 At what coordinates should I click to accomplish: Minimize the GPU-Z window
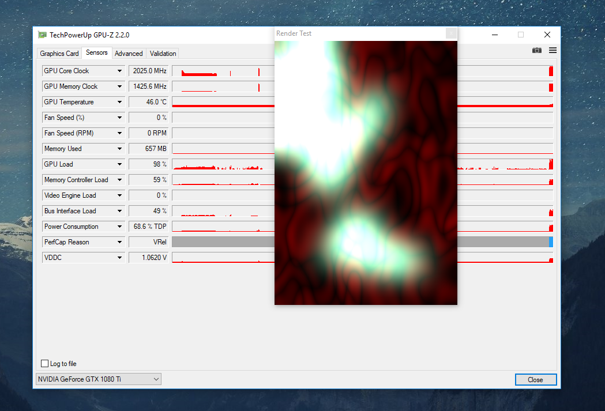[x=495, y=35]
